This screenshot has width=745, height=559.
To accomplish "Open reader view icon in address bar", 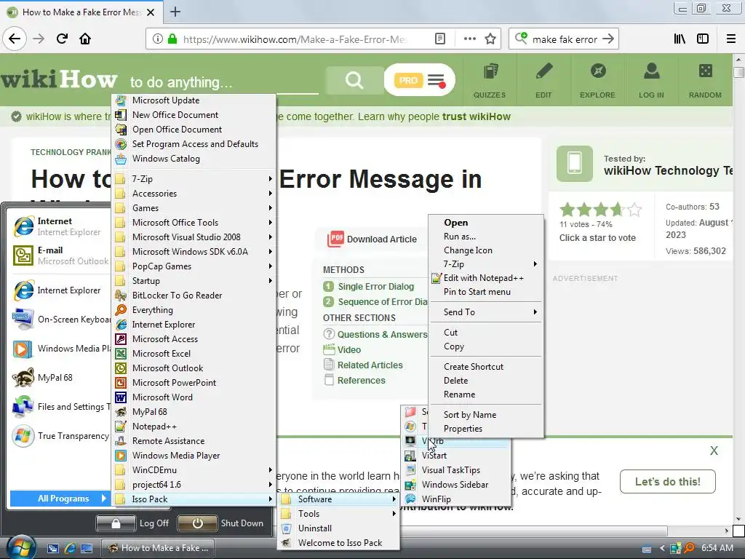I will point(440,39).
